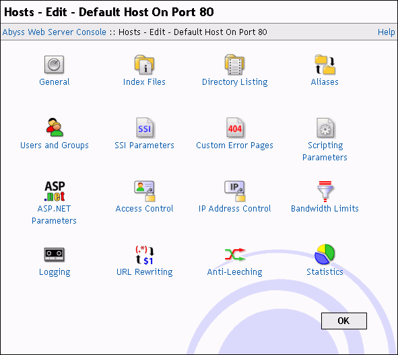The width and height of the screenshot is (398, 355).
Task: Click the Scripting Parameters gear document icon
Action: 325,128
